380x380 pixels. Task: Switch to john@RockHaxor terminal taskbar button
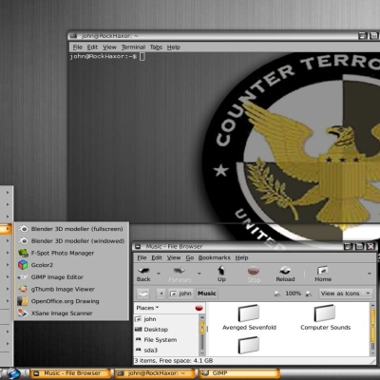point(155,373)
